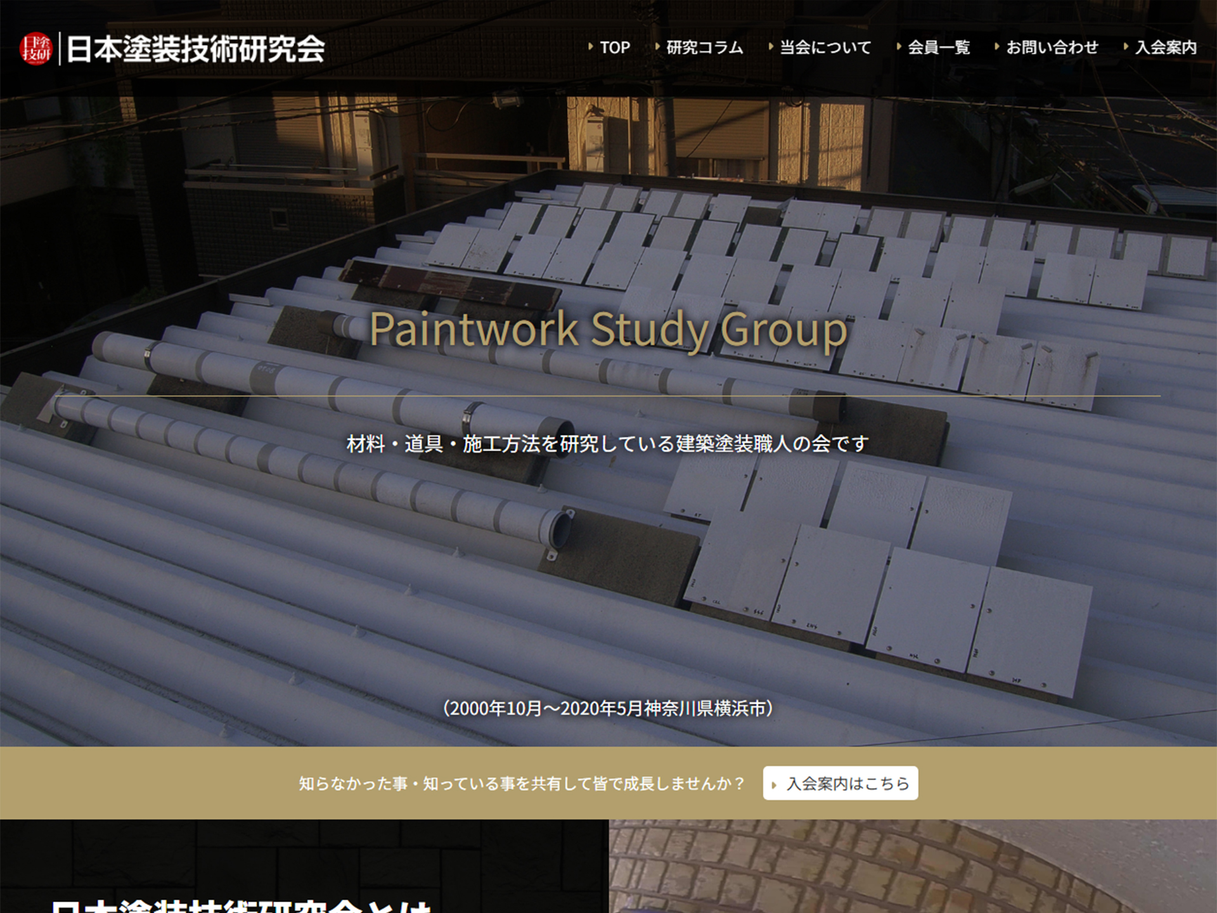This screenshot has width=1217, height=913.
Task: Go to the 当会について page
Action: pyautogui.click(x=825, y=48)
